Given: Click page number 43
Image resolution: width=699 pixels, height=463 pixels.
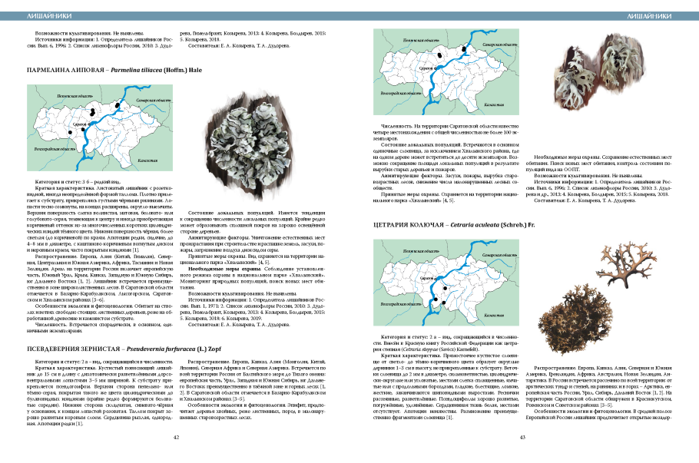Looking at the screenshot, I should 522,437.
